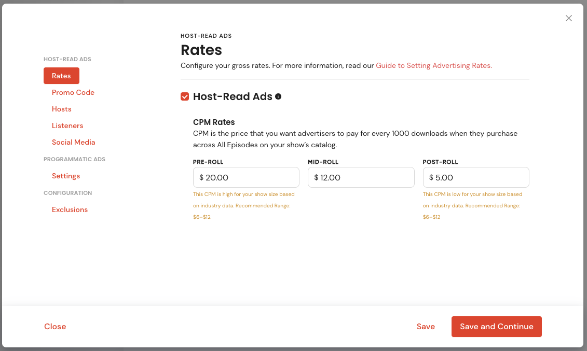
Task: Click the CPM Rates heading
Action: click(214, 122)
